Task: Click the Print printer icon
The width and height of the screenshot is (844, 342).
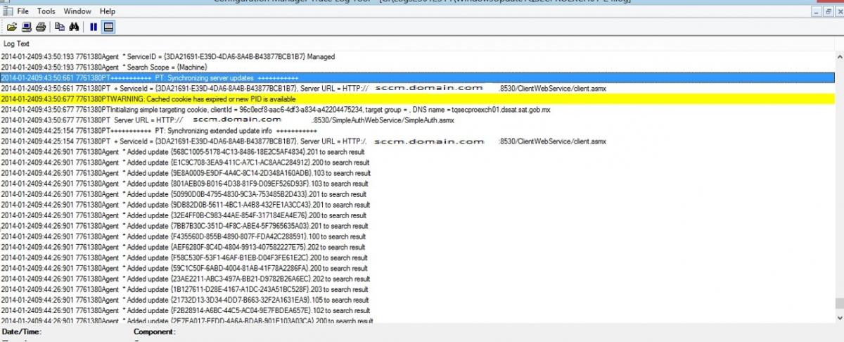Action: pyautogui.click(x=41, y=27)
